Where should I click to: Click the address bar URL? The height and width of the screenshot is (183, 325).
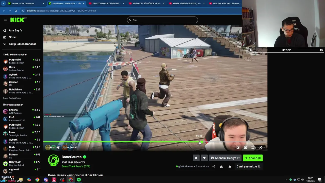61,11
